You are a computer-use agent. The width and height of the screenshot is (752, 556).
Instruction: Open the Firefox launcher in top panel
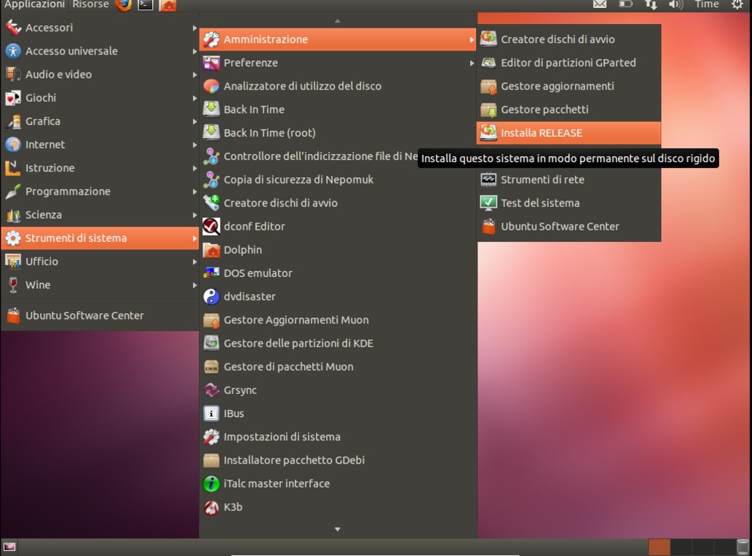click(x=124, y=5)
